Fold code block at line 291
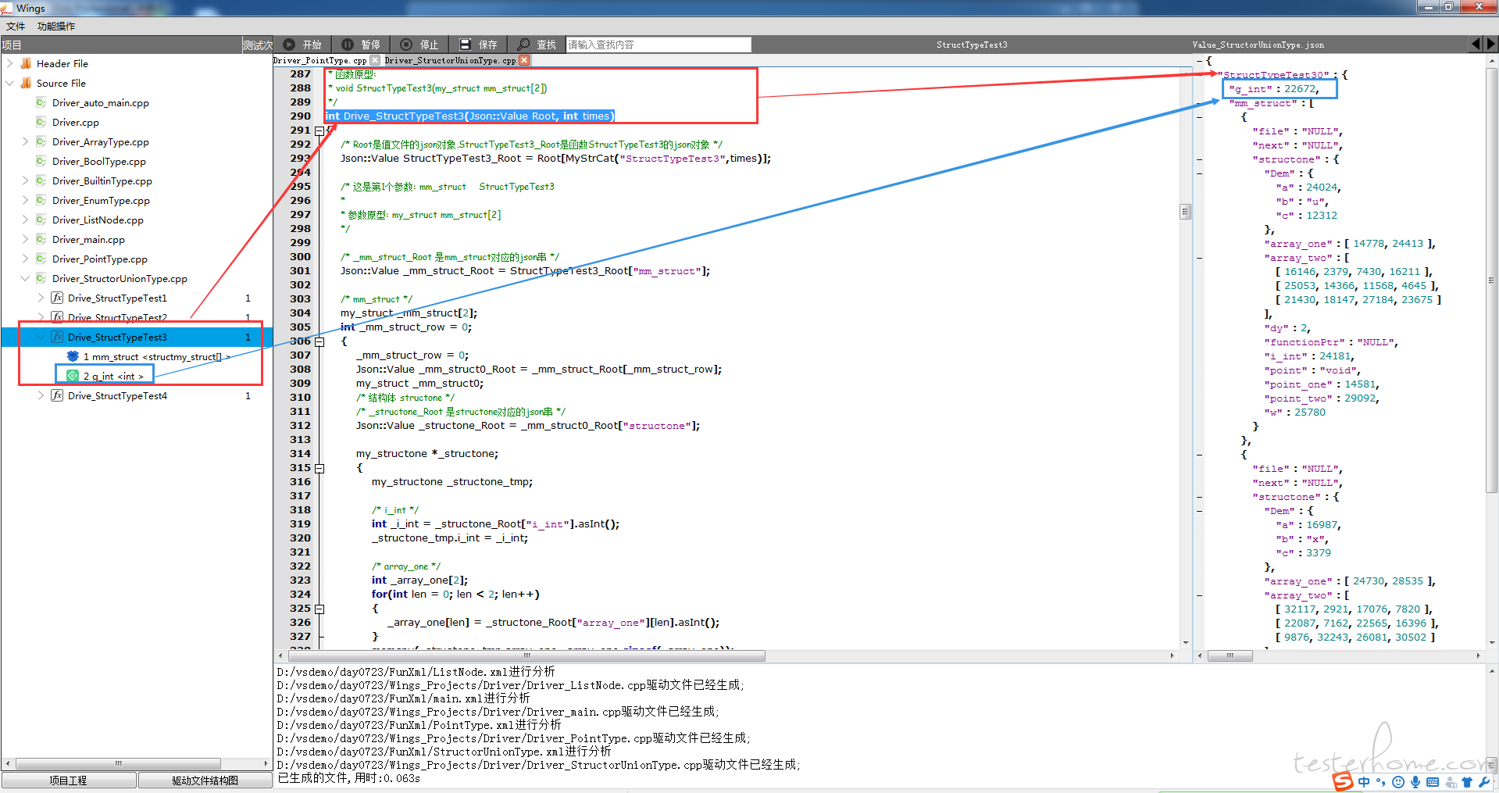1499x793 pixels. [x=319, y=130]
